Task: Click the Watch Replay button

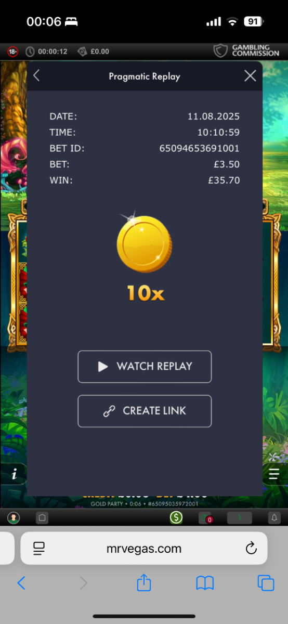Action: (145, 367)
